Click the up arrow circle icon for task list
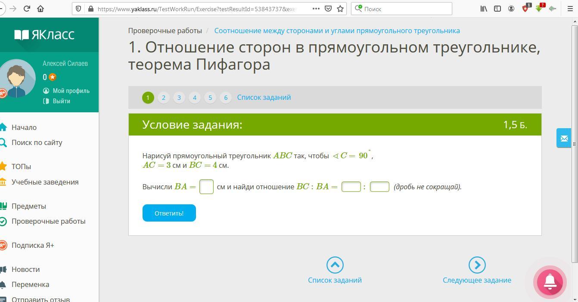Screen dimensions: 578x302 pyautogui.click(x=335, y=265)
